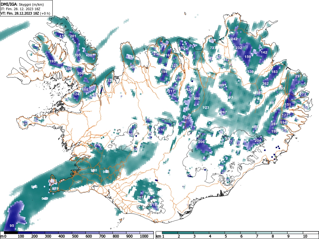
Task: Click the 631 visibility value
Action: coord(131,57)
